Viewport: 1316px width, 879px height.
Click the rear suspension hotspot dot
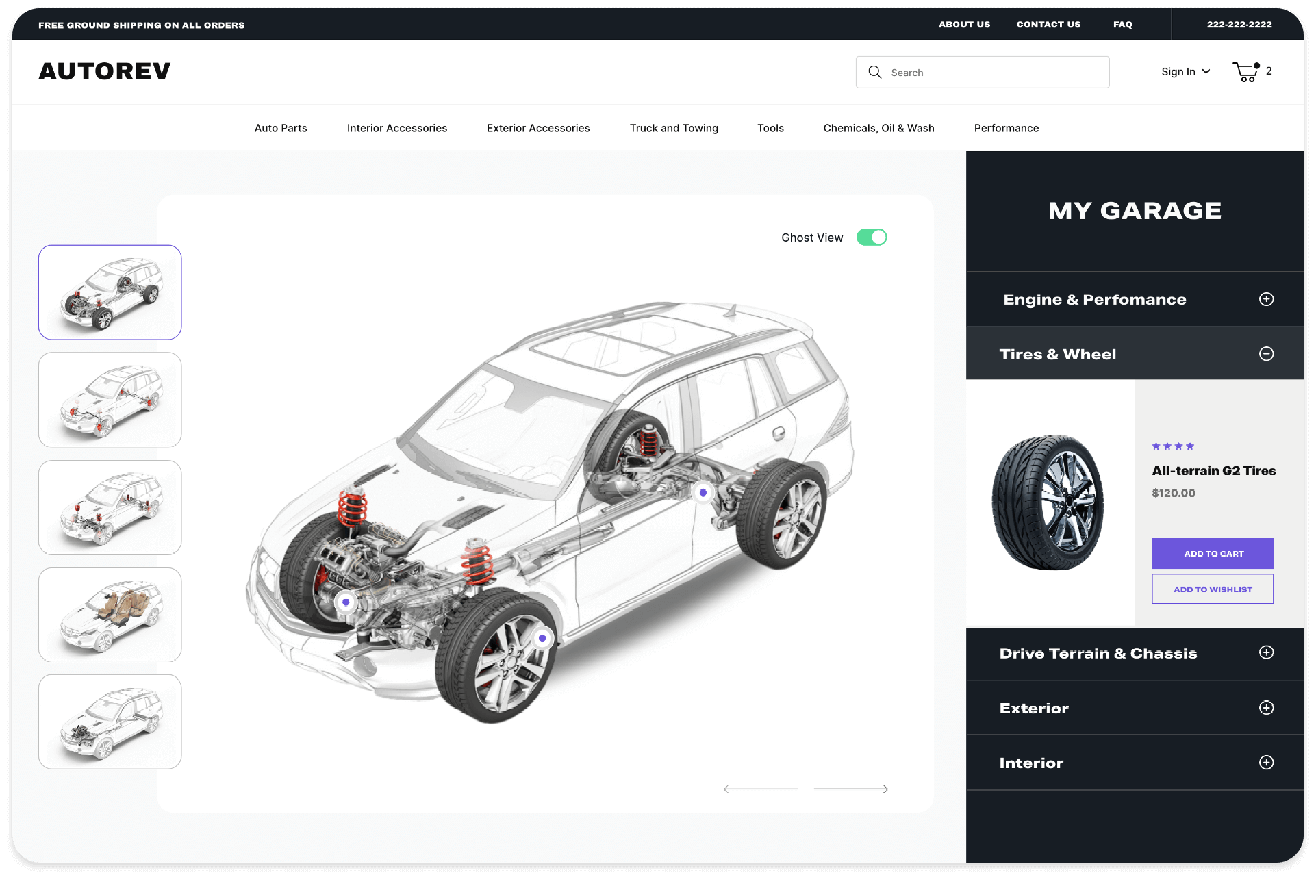[703, 492]
